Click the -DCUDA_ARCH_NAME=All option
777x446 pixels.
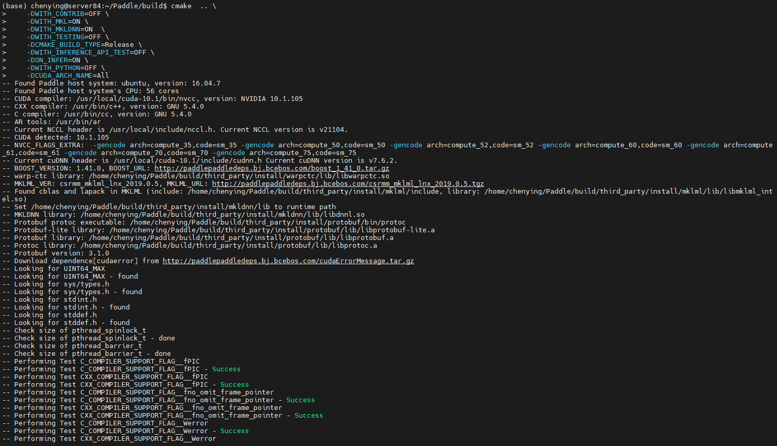(68, 76)
